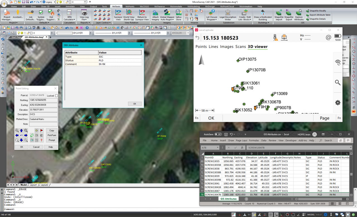Expand the Excel Name Box dropdown
Image resolution: width=357 pixels, height=217 pixels.
coord(218,148)
